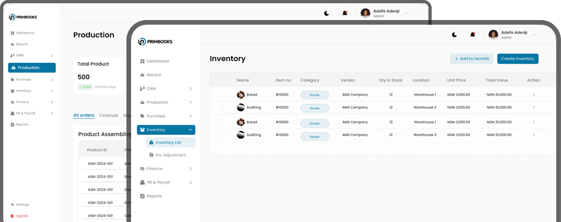Expand Purchase chevron in Inventory window sidebar
This screenshot has height=222, width=561.
pos(190,116)
